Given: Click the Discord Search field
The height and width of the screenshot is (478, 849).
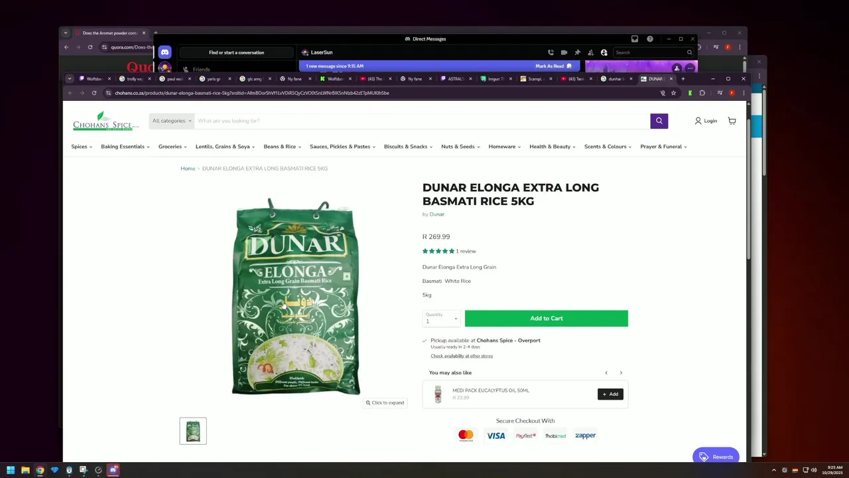Looking at the screenshot, I should pyautogui.click(x=653, y=52).
